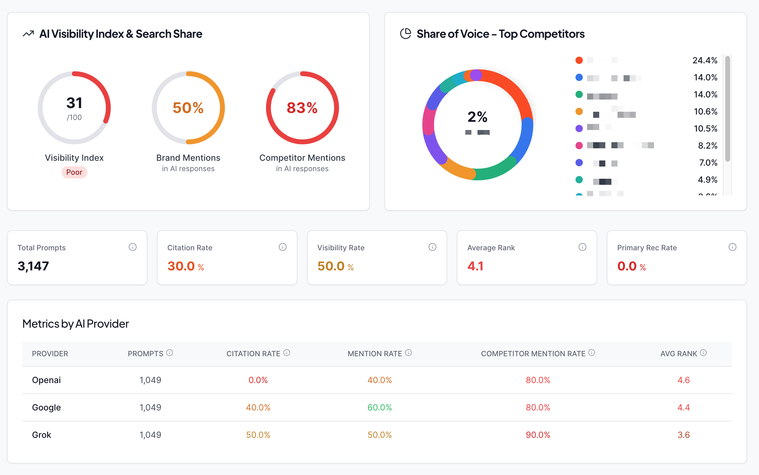Select the Openai provider row

pos(47,380)
